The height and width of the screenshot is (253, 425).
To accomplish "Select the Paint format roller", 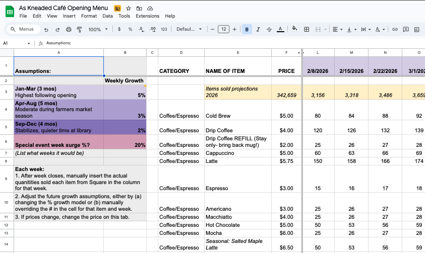I will pos(80,30).
